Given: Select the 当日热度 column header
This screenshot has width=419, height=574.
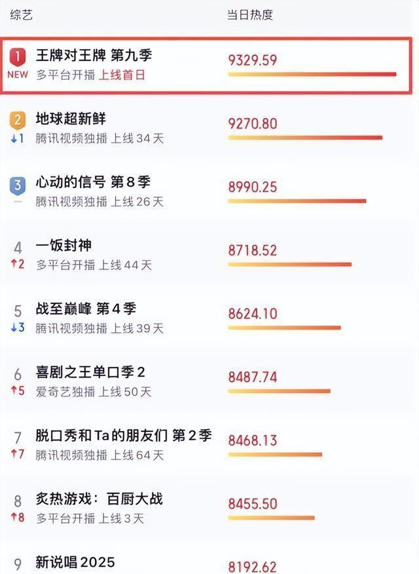Looking at the screenshot, I should tap(250, 14).
